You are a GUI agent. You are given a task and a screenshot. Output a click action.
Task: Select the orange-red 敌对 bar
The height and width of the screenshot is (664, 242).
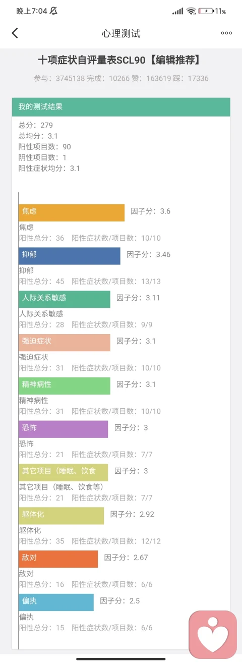(58, 559)
